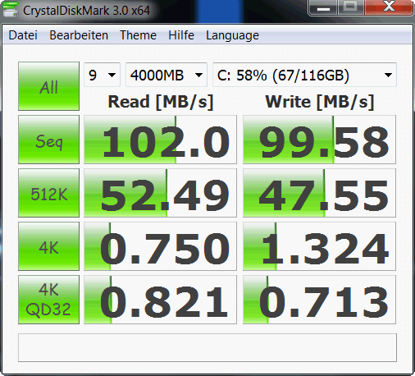
Task: Start the Seq sequential test
Action: pos(48,140)
